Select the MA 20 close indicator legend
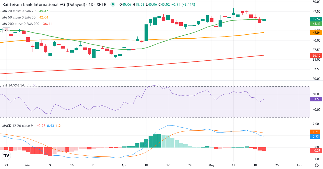This screenshot has width=323, height=169. [19, 11]
